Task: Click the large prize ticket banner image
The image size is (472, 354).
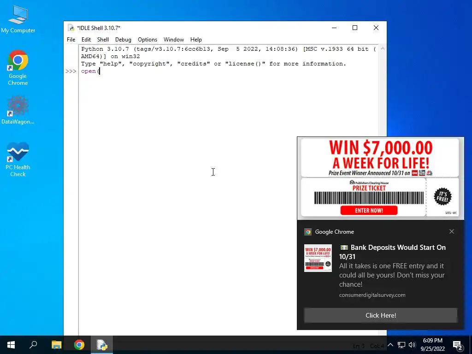Action: (380, 178)
